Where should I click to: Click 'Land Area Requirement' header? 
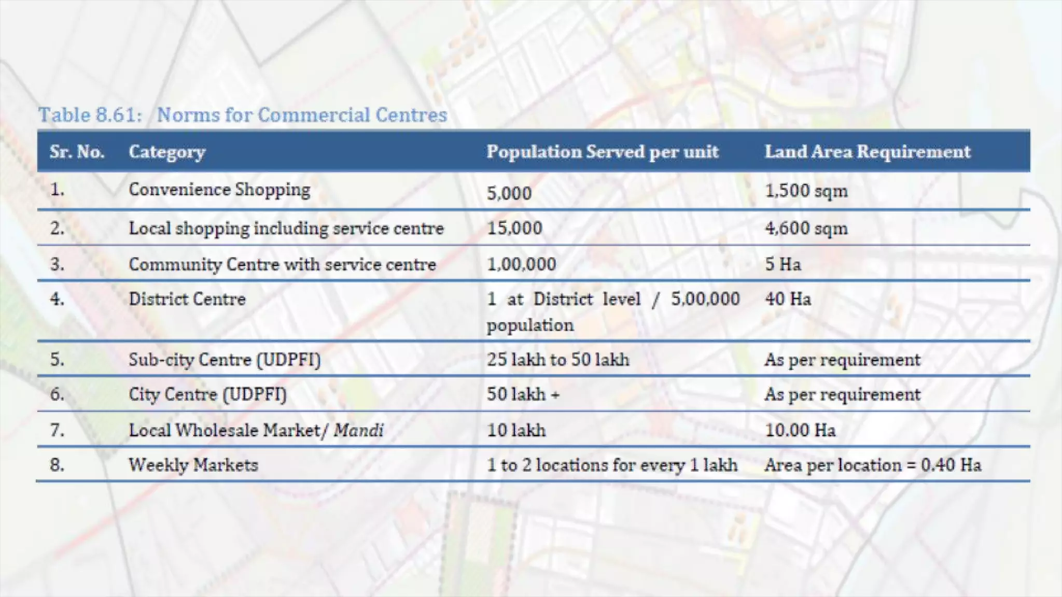(867, 151)
